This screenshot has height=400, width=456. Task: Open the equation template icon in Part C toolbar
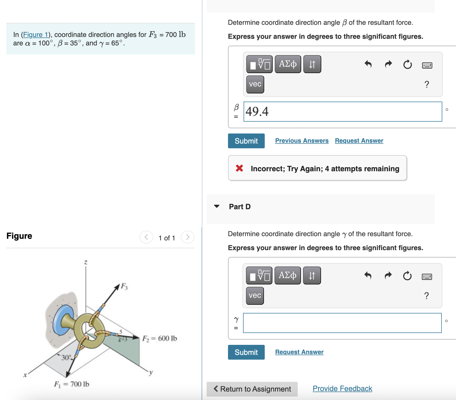tap(260, 64)
